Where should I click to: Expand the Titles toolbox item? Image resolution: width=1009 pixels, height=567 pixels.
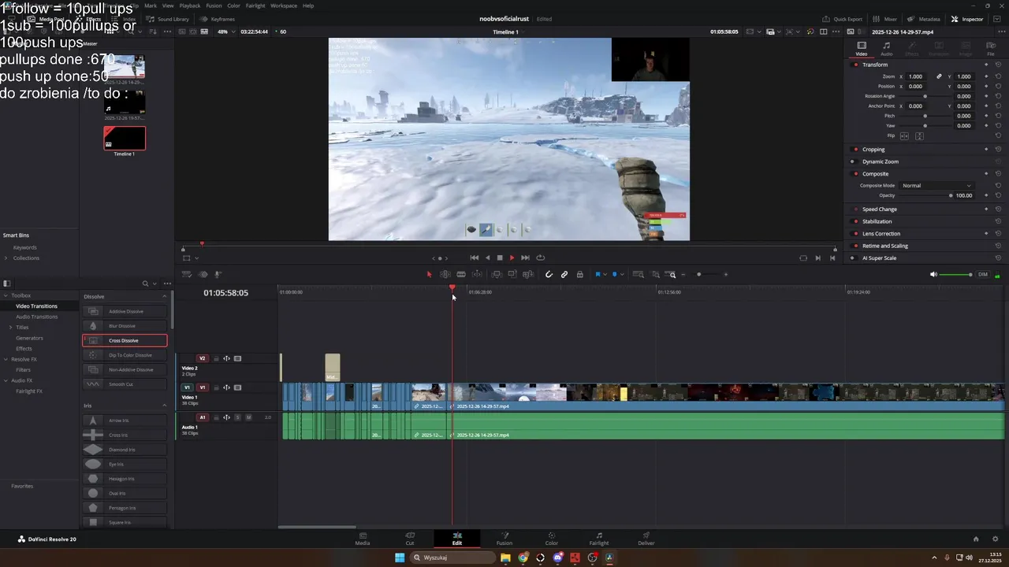(x=10, y=327)
